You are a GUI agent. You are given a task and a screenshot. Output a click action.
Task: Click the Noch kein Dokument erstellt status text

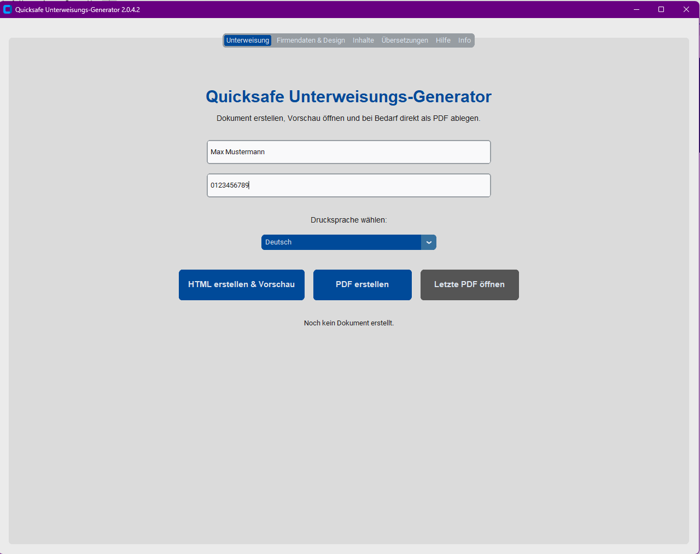tap(348, 323)
